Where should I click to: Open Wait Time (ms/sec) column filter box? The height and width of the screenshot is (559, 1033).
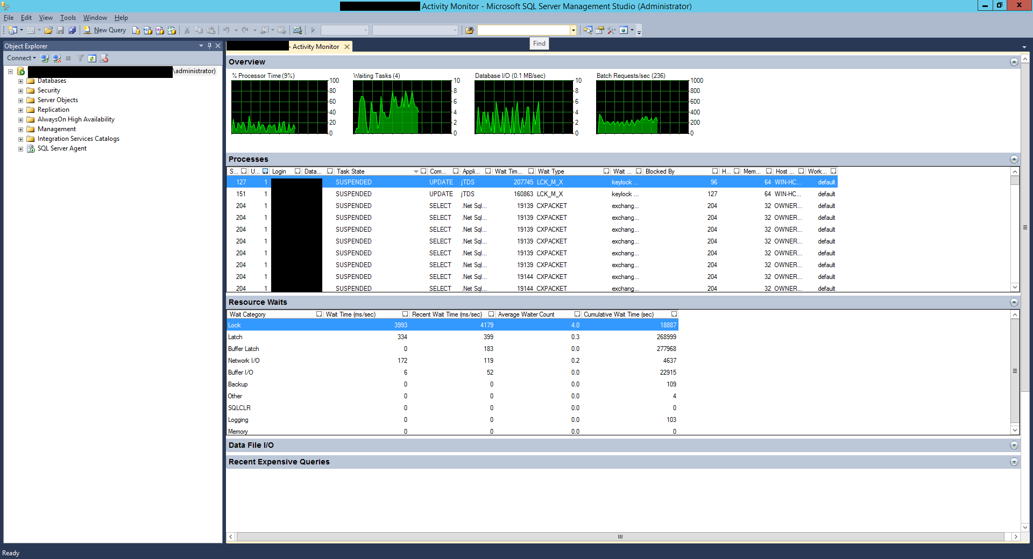coord(405,314)
